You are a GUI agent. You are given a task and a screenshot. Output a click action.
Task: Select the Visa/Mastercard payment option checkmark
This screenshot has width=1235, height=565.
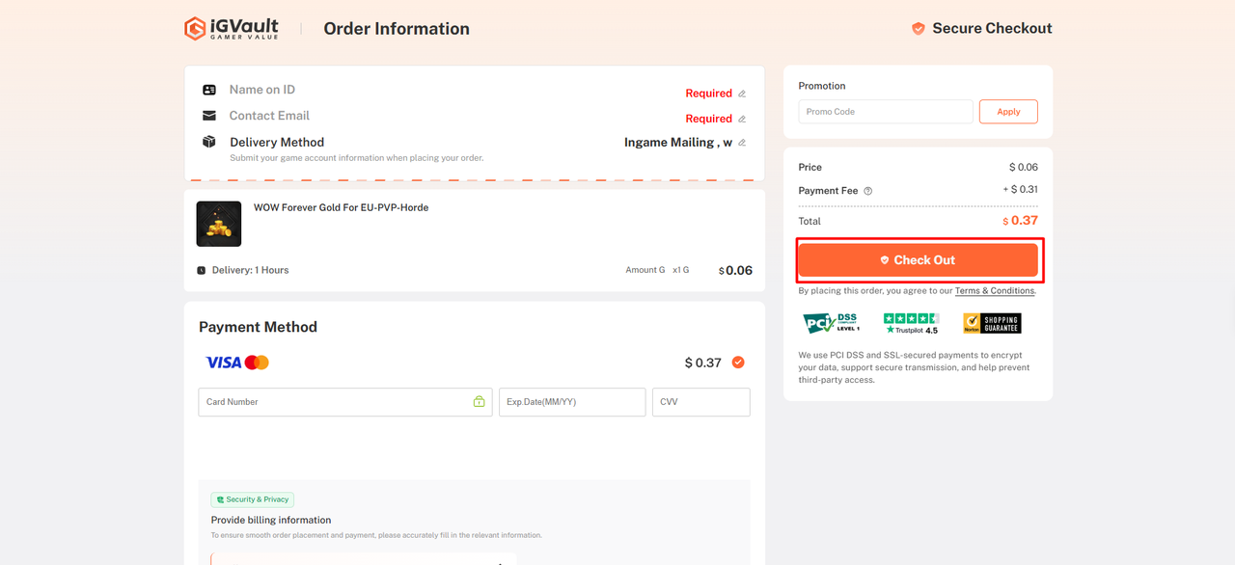[738, 363]
